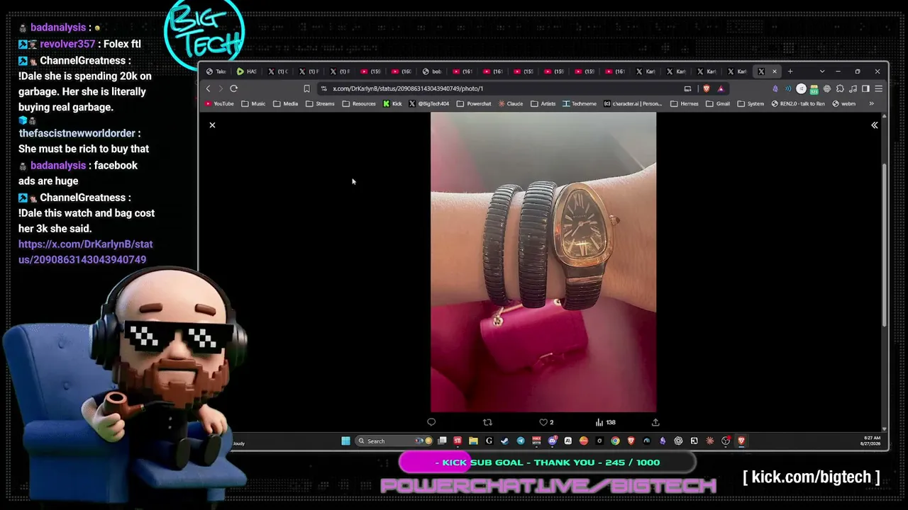
Task: Share the post with the upload icon
Action: point(655,422)
